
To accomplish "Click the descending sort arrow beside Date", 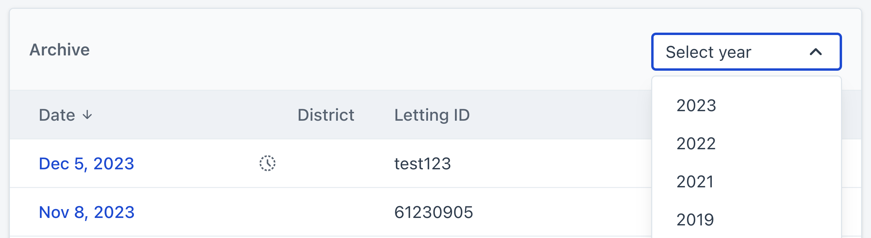I will 88,115.
